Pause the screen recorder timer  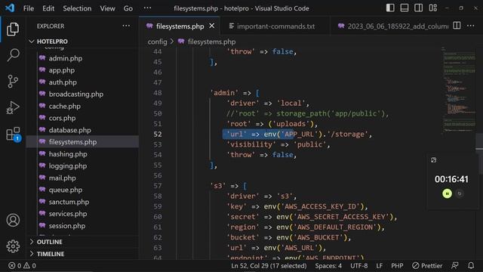click(447, 193)
